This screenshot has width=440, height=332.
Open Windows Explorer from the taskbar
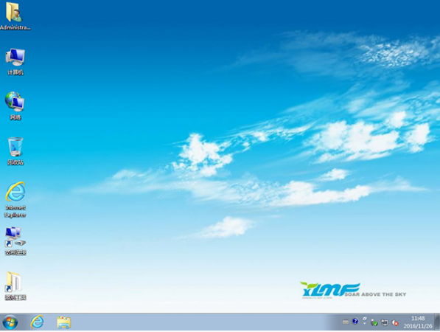(63, 322)
